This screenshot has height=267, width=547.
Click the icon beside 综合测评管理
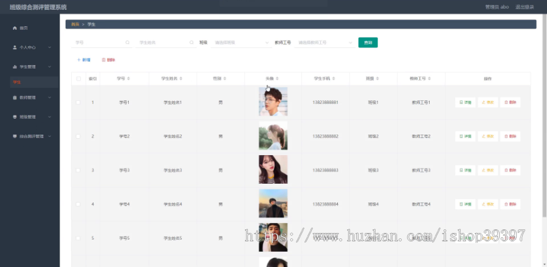click(x=15, y=136)
